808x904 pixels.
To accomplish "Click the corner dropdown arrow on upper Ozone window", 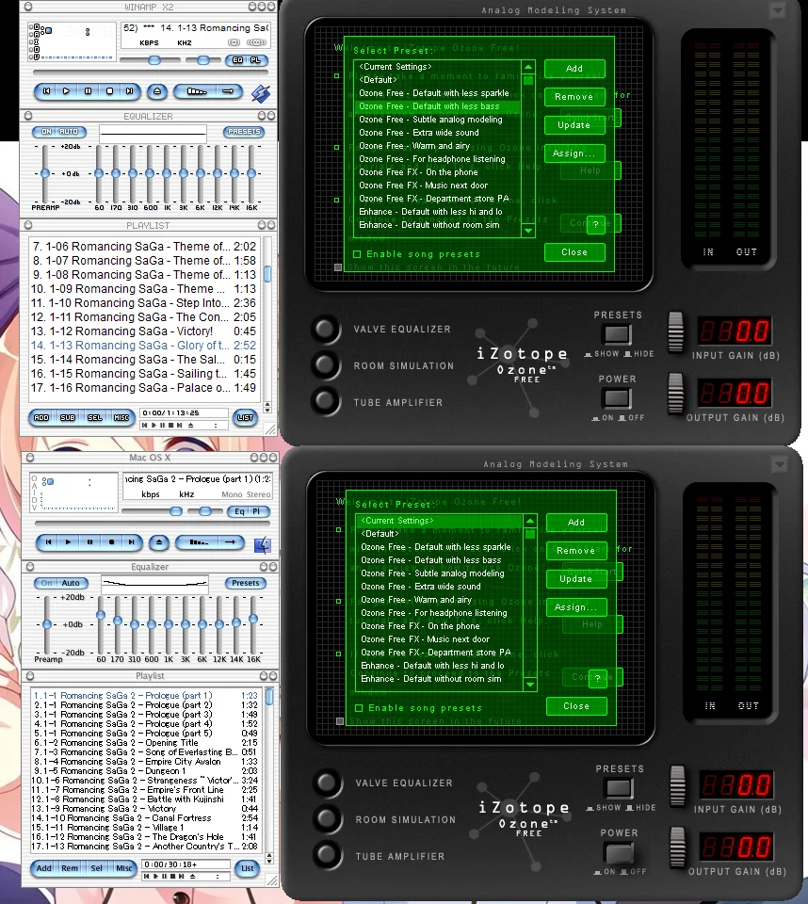I will (x=777, y=10).
